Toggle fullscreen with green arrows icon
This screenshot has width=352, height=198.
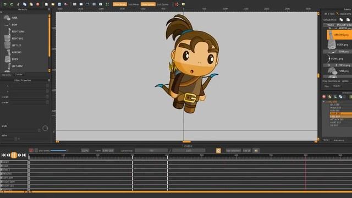[107, 4]
